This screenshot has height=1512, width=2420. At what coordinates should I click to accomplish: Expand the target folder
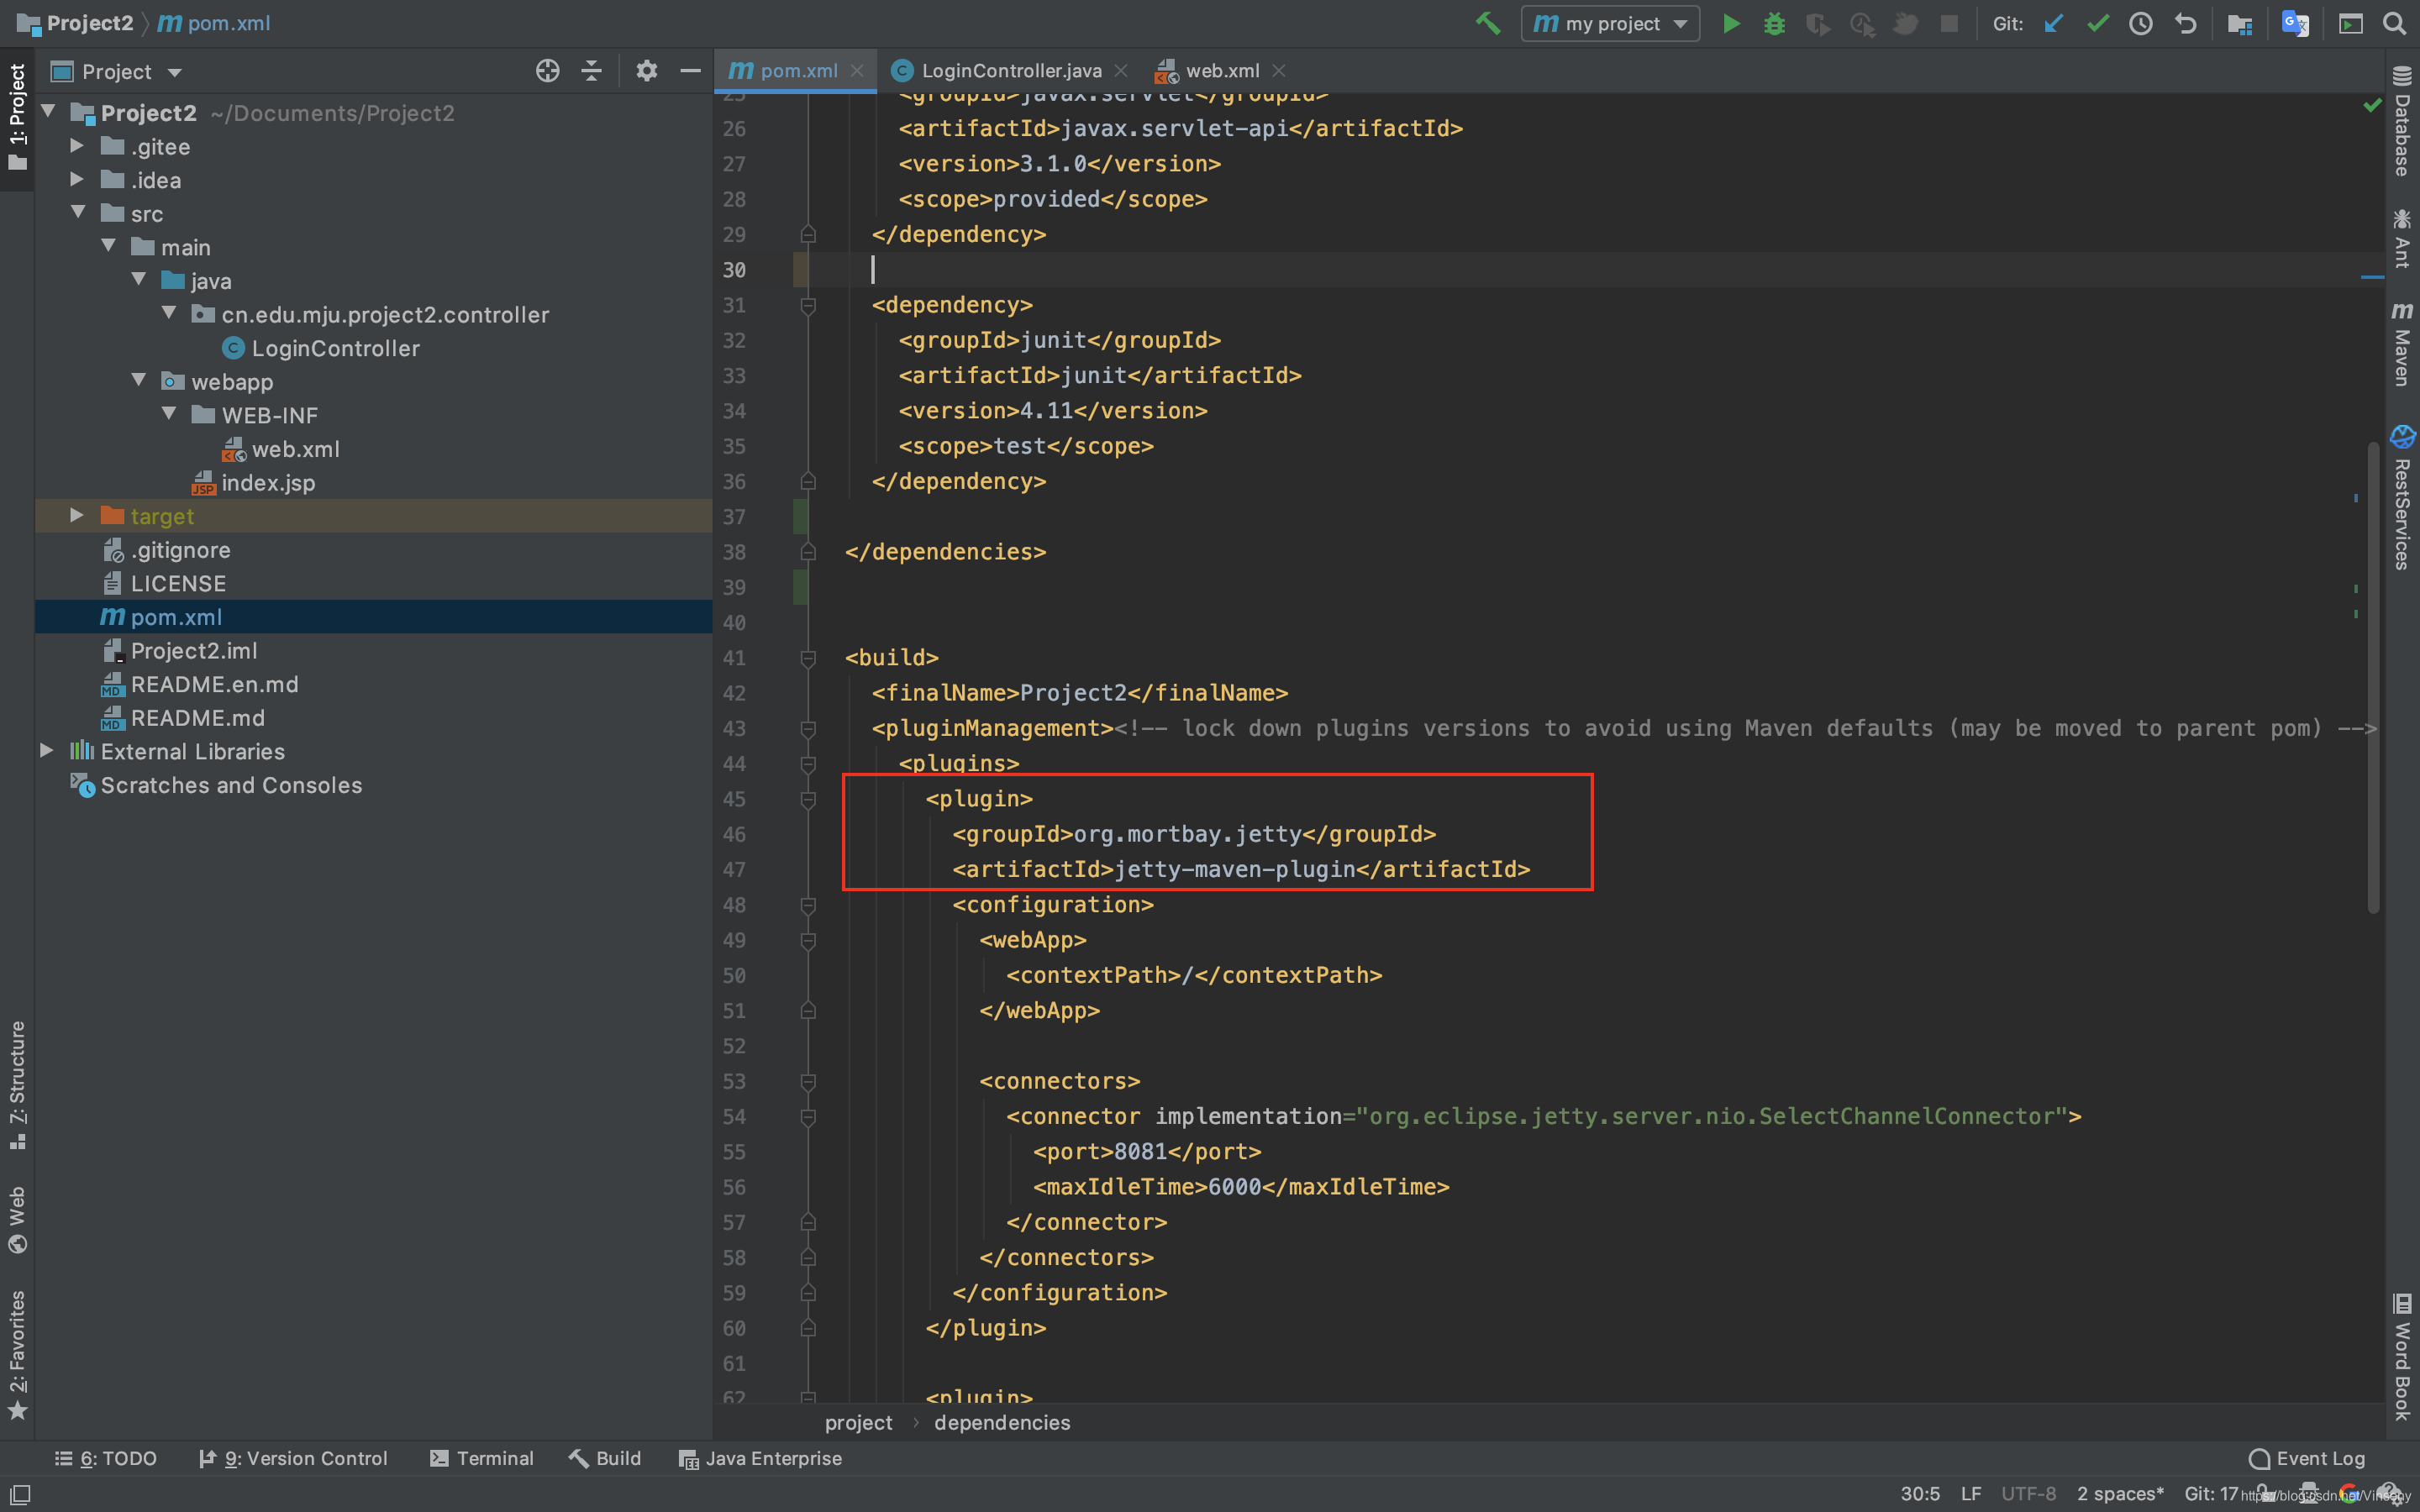77,515
